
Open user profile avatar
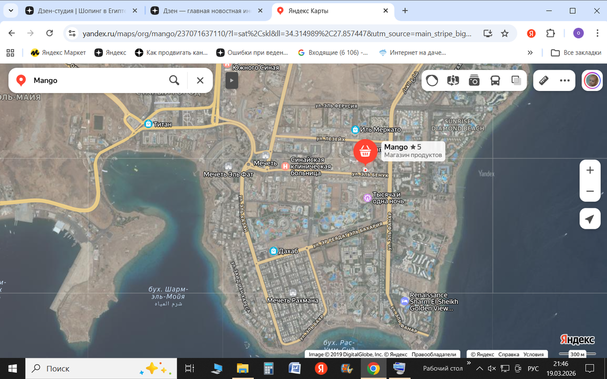[592, 80]
